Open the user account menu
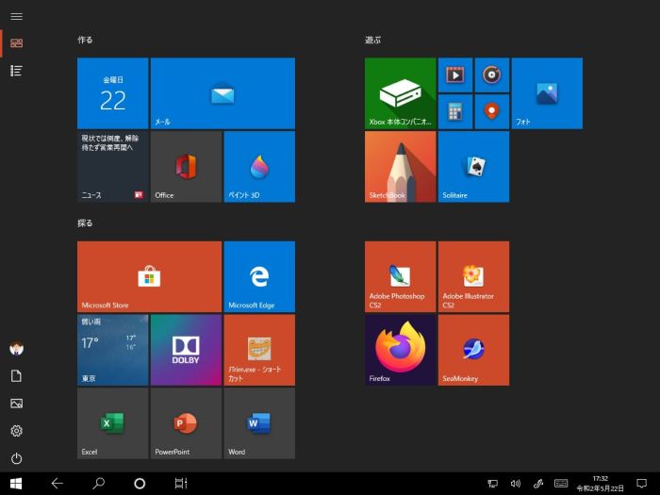 tap(16, 349)
